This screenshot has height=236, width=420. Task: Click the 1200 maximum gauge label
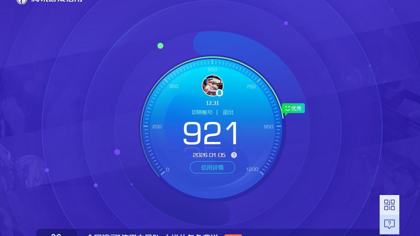[252, 169]
